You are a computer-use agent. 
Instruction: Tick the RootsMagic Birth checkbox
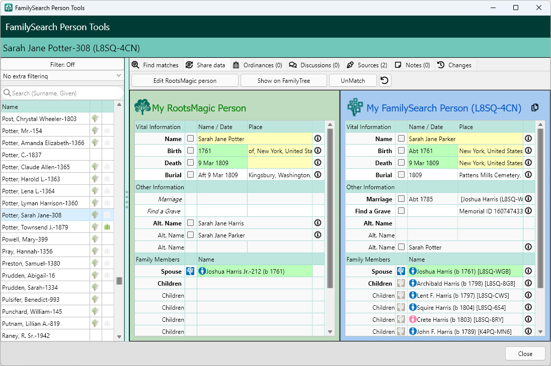pyautogui.click(x=191, y=151)
